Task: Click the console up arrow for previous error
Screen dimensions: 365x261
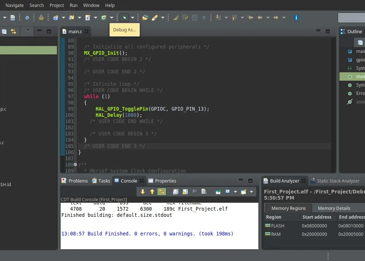Action: 152,192
